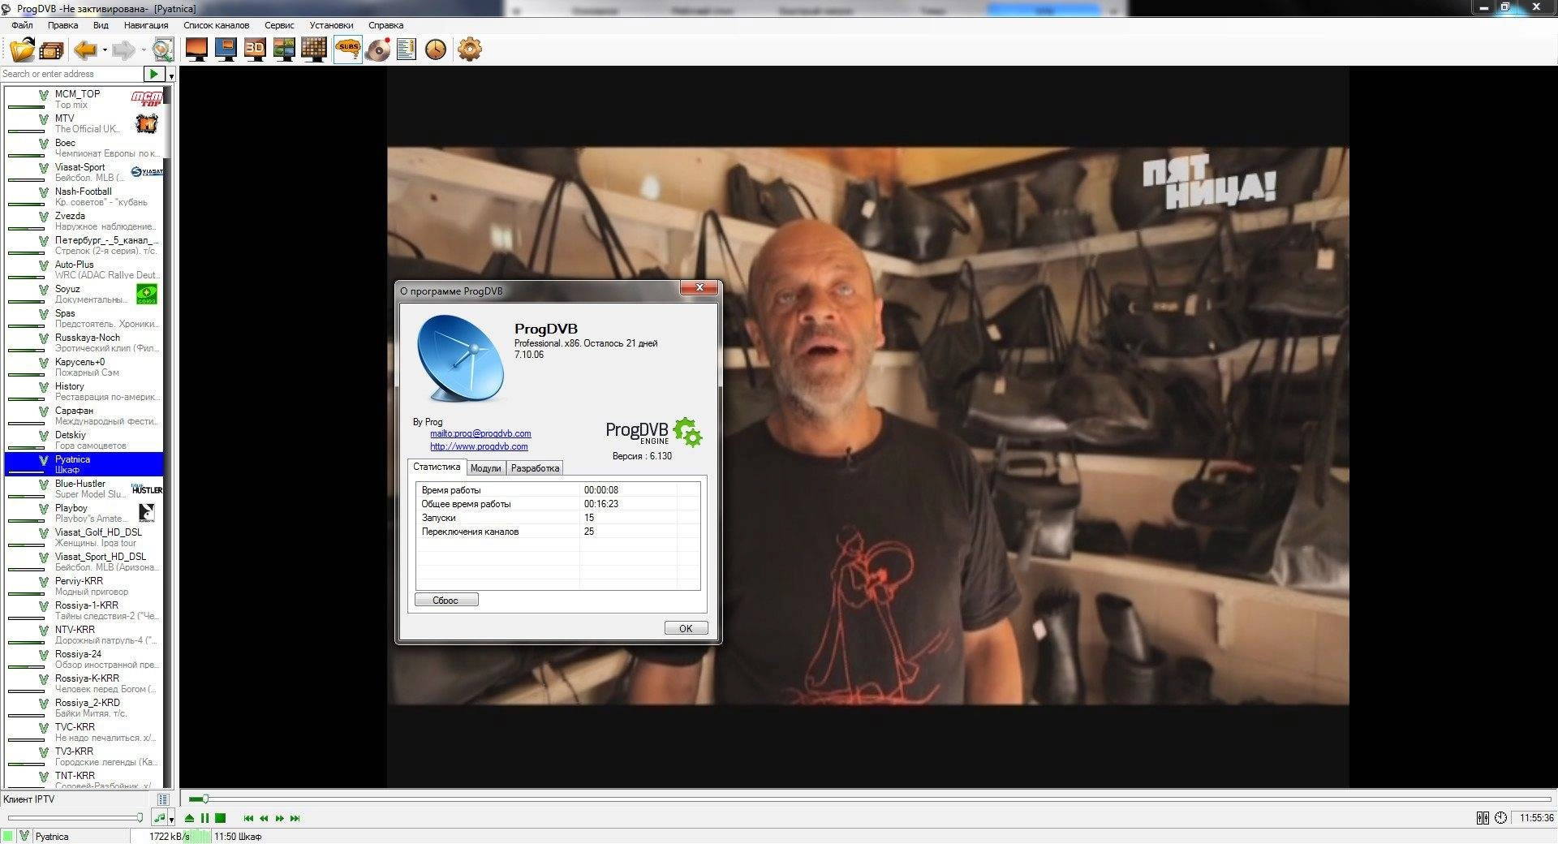Enable 3D display mode icon

click(x=255, y=50)
